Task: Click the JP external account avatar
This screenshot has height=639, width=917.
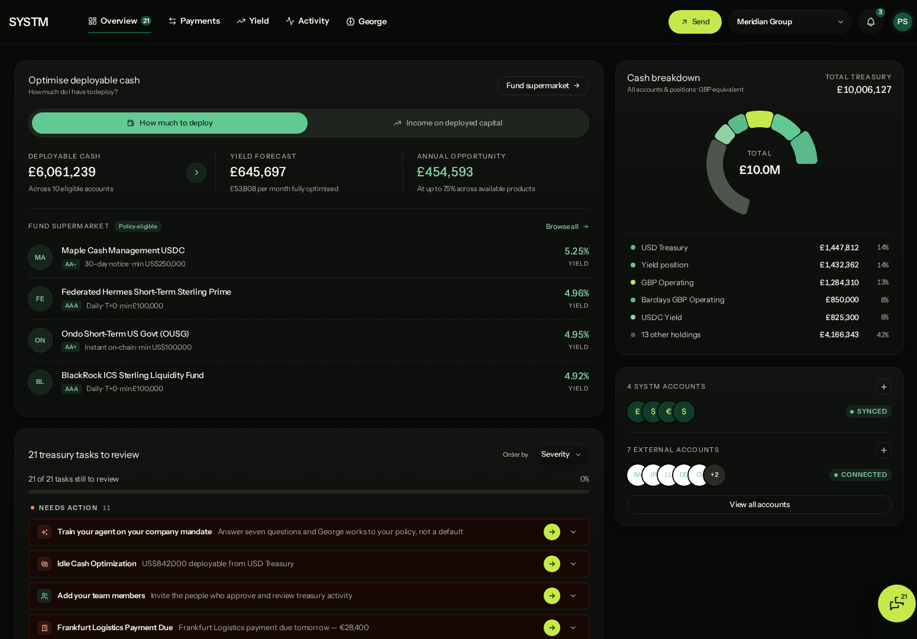Action: tap(653, 475)
